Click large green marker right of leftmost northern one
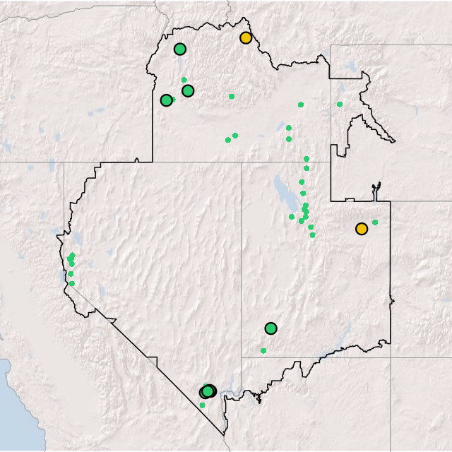Image resolution: width=452 pixels, height=452 pixels. click(x=188, y=90)
